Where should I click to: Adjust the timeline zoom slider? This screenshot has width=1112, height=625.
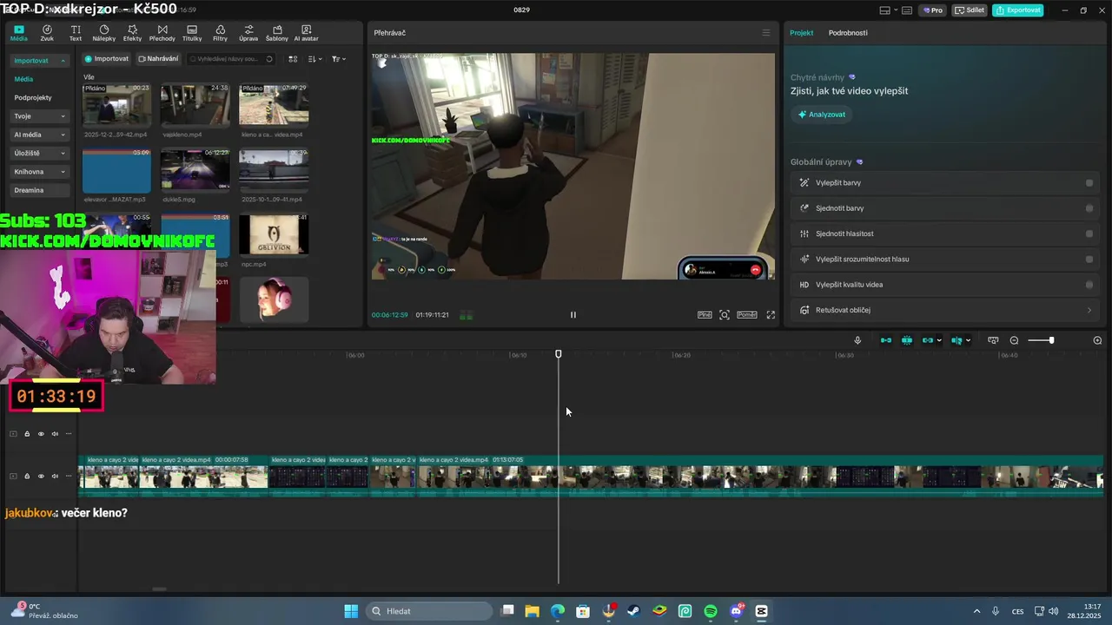[1051, 340]
